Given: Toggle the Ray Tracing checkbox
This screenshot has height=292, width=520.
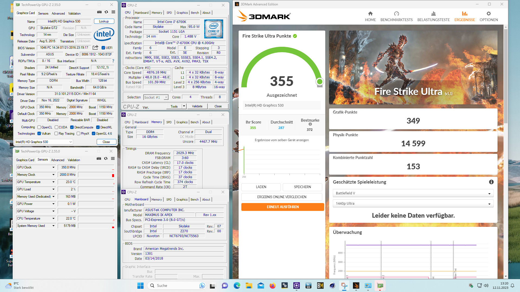Looking at the screenshot, I should point(56,134).
